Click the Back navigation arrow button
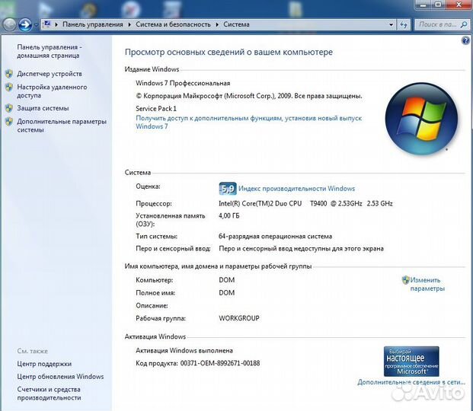 tap(9, 24)
